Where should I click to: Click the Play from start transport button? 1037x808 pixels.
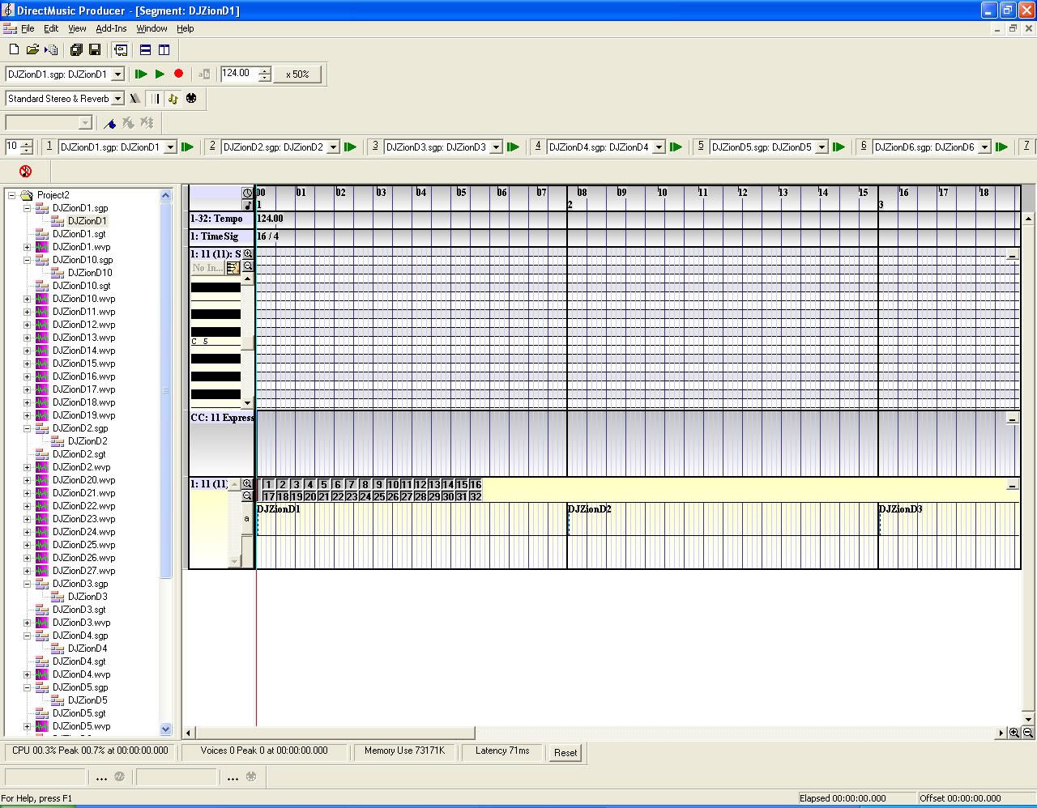pos(141,74)
